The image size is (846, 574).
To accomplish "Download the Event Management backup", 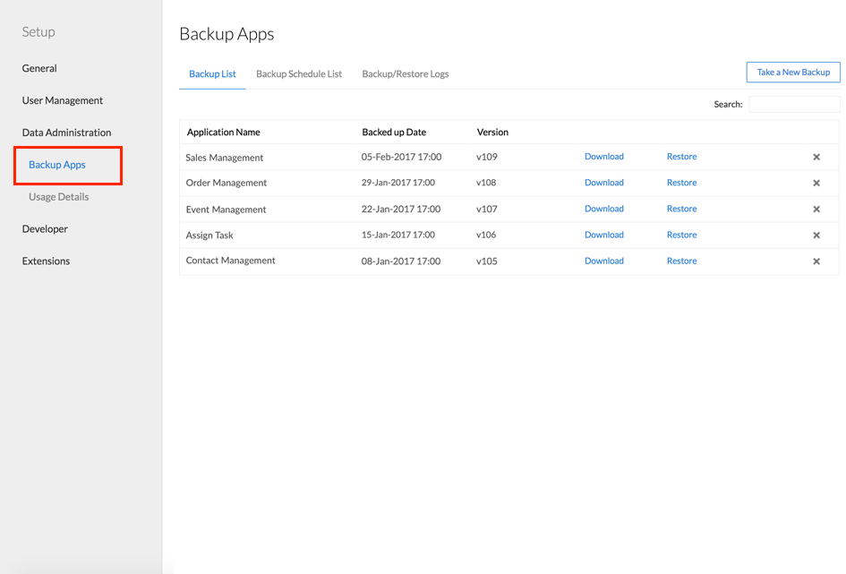I will click(603, 209).
